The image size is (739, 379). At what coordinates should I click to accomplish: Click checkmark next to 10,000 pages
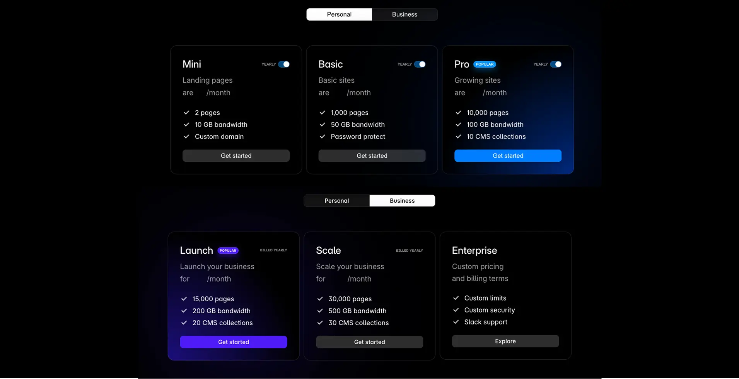point(458,113)
